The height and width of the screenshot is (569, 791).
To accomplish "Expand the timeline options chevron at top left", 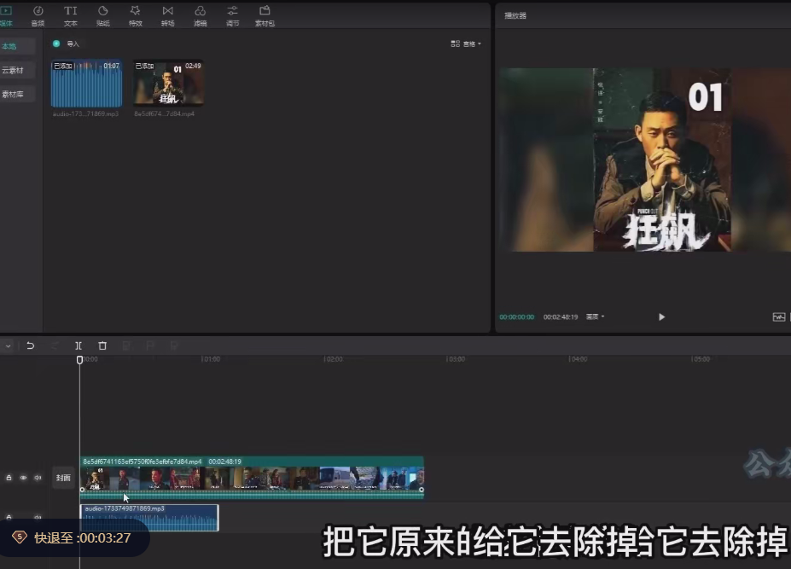I will click(x=8, y=345).
